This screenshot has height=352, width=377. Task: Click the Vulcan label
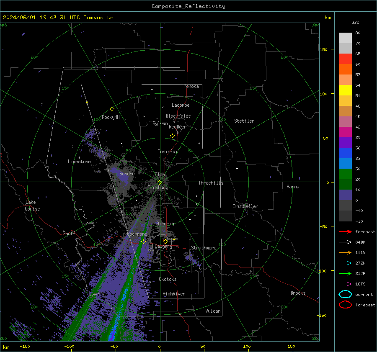click(213, 311)
